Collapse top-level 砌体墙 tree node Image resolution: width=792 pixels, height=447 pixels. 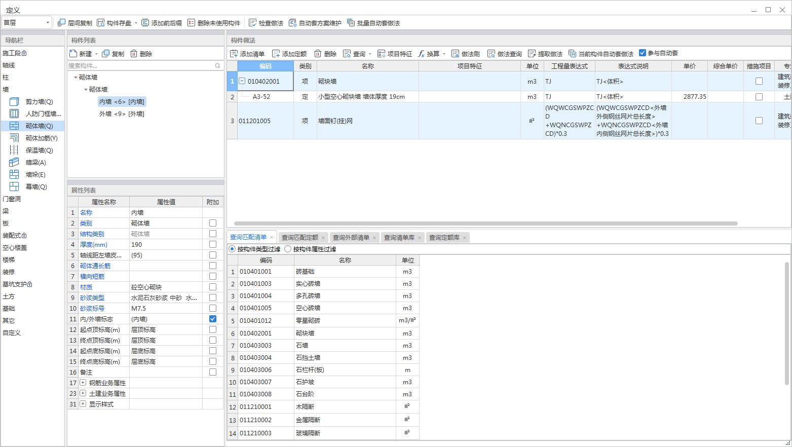pyautogui.click(x=76, y=78)
